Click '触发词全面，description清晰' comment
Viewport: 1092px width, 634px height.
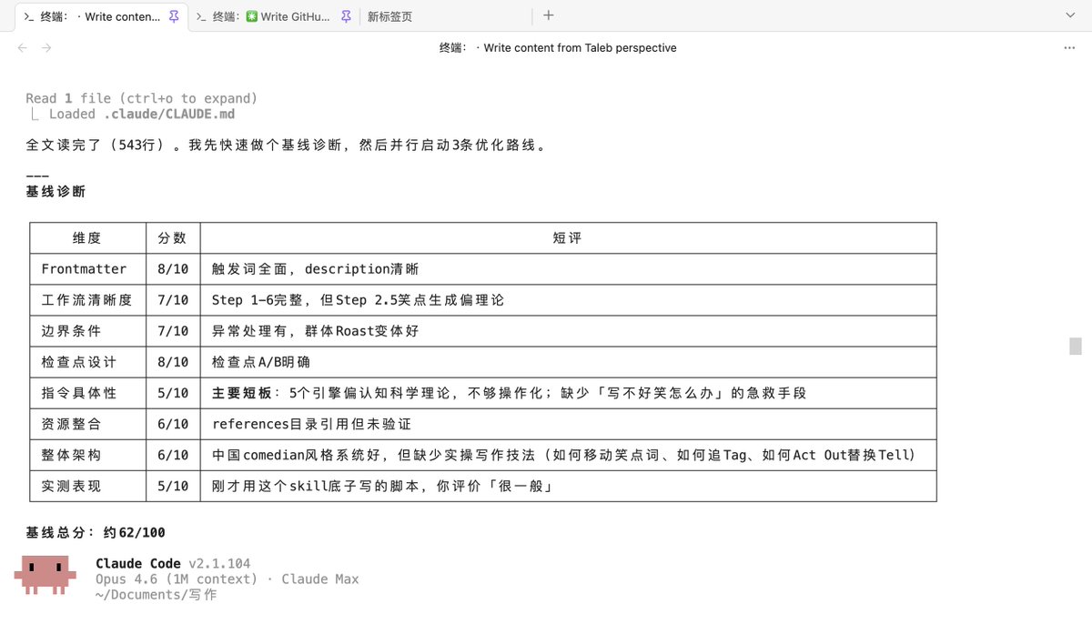[x=316, y=269]
